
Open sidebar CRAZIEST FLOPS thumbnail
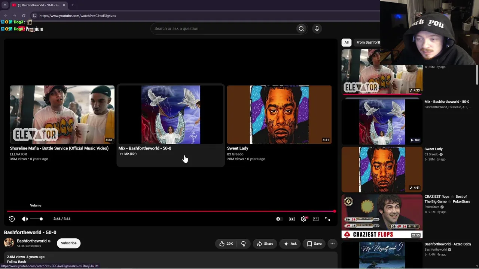[x=382, y=216]
